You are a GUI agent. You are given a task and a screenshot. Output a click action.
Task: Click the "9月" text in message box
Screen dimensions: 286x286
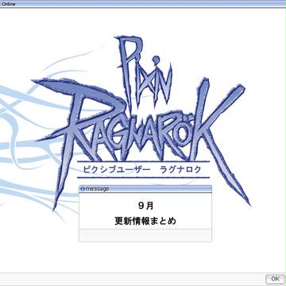145,206
